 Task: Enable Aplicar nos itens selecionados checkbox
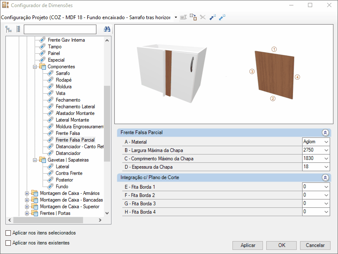pos(8,233)
